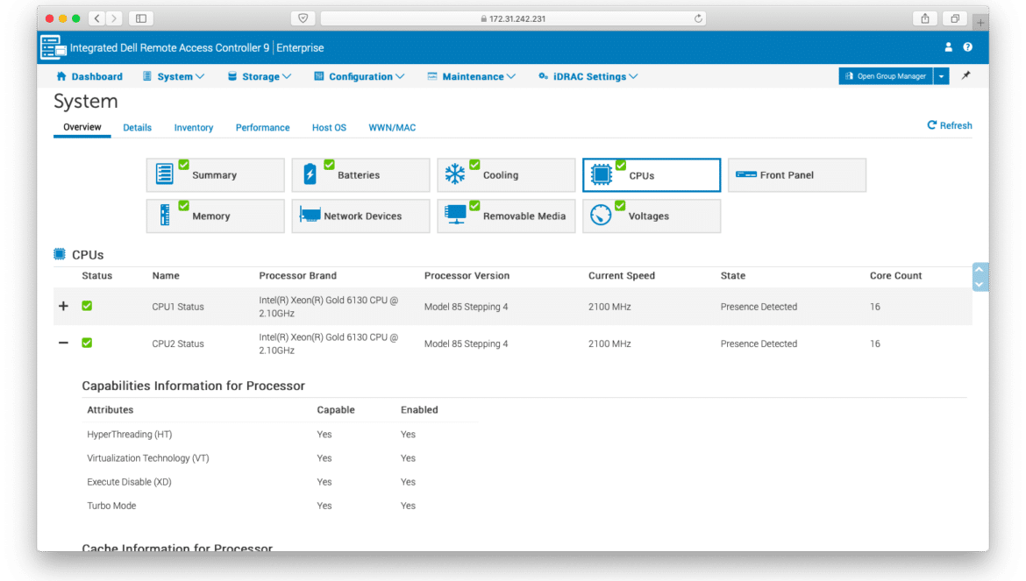Click the 'Core Count' column header
This screenshot has width=1026, height=581.
(896, 276)
